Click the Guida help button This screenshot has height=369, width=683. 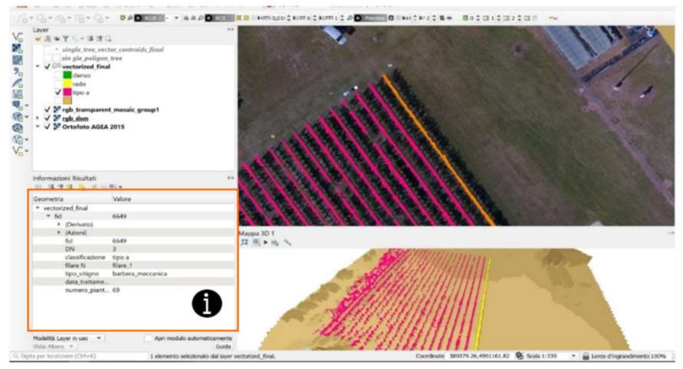point(223,346)
